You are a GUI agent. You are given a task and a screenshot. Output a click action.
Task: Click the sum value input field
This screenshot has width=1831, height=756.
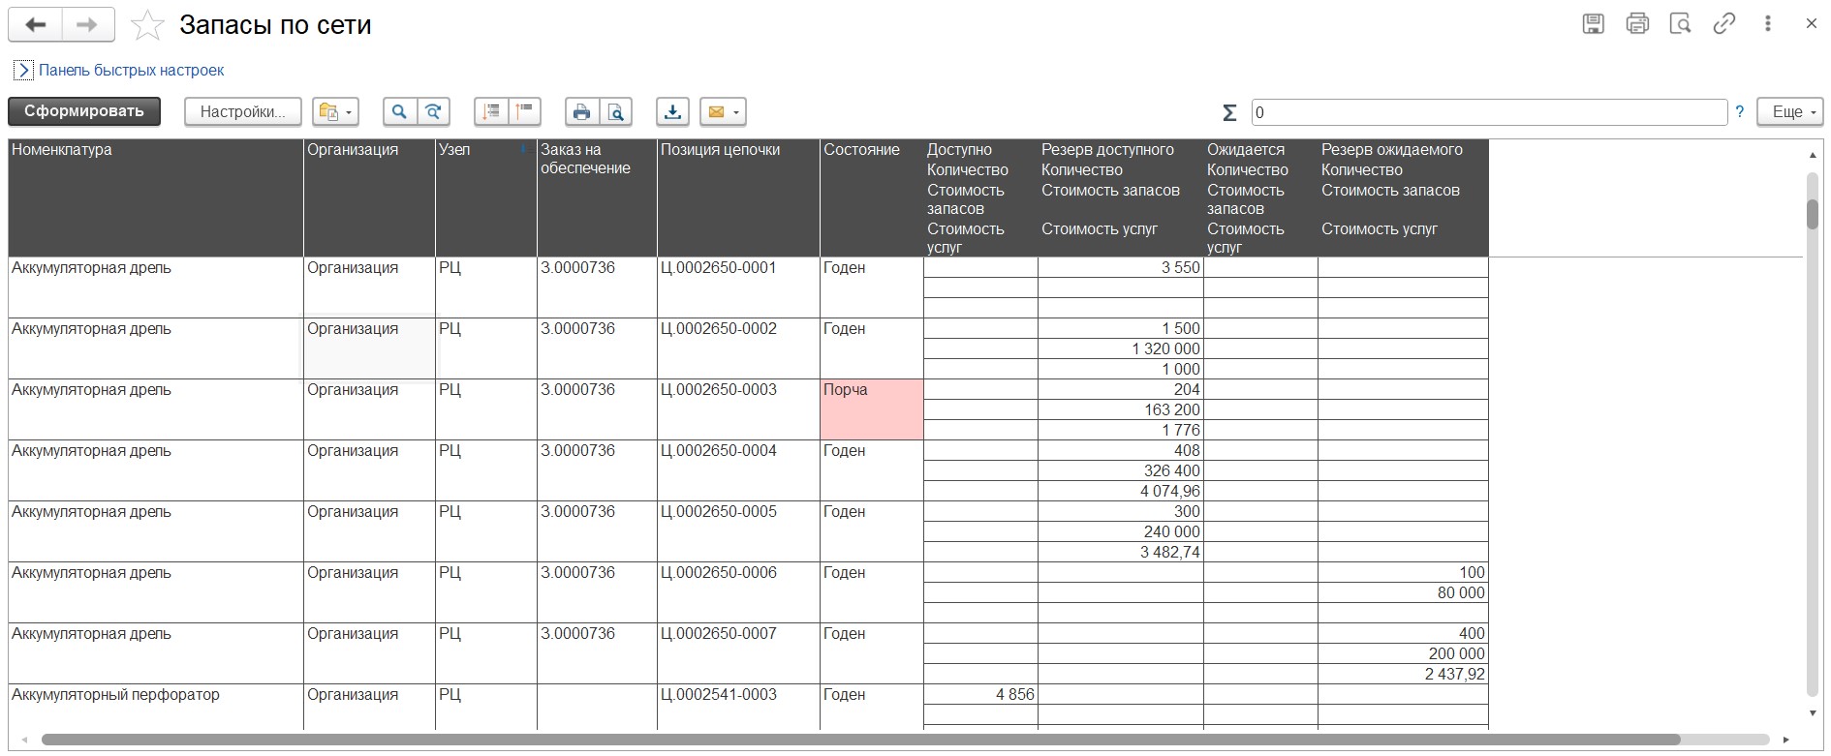click(1488, 112)
